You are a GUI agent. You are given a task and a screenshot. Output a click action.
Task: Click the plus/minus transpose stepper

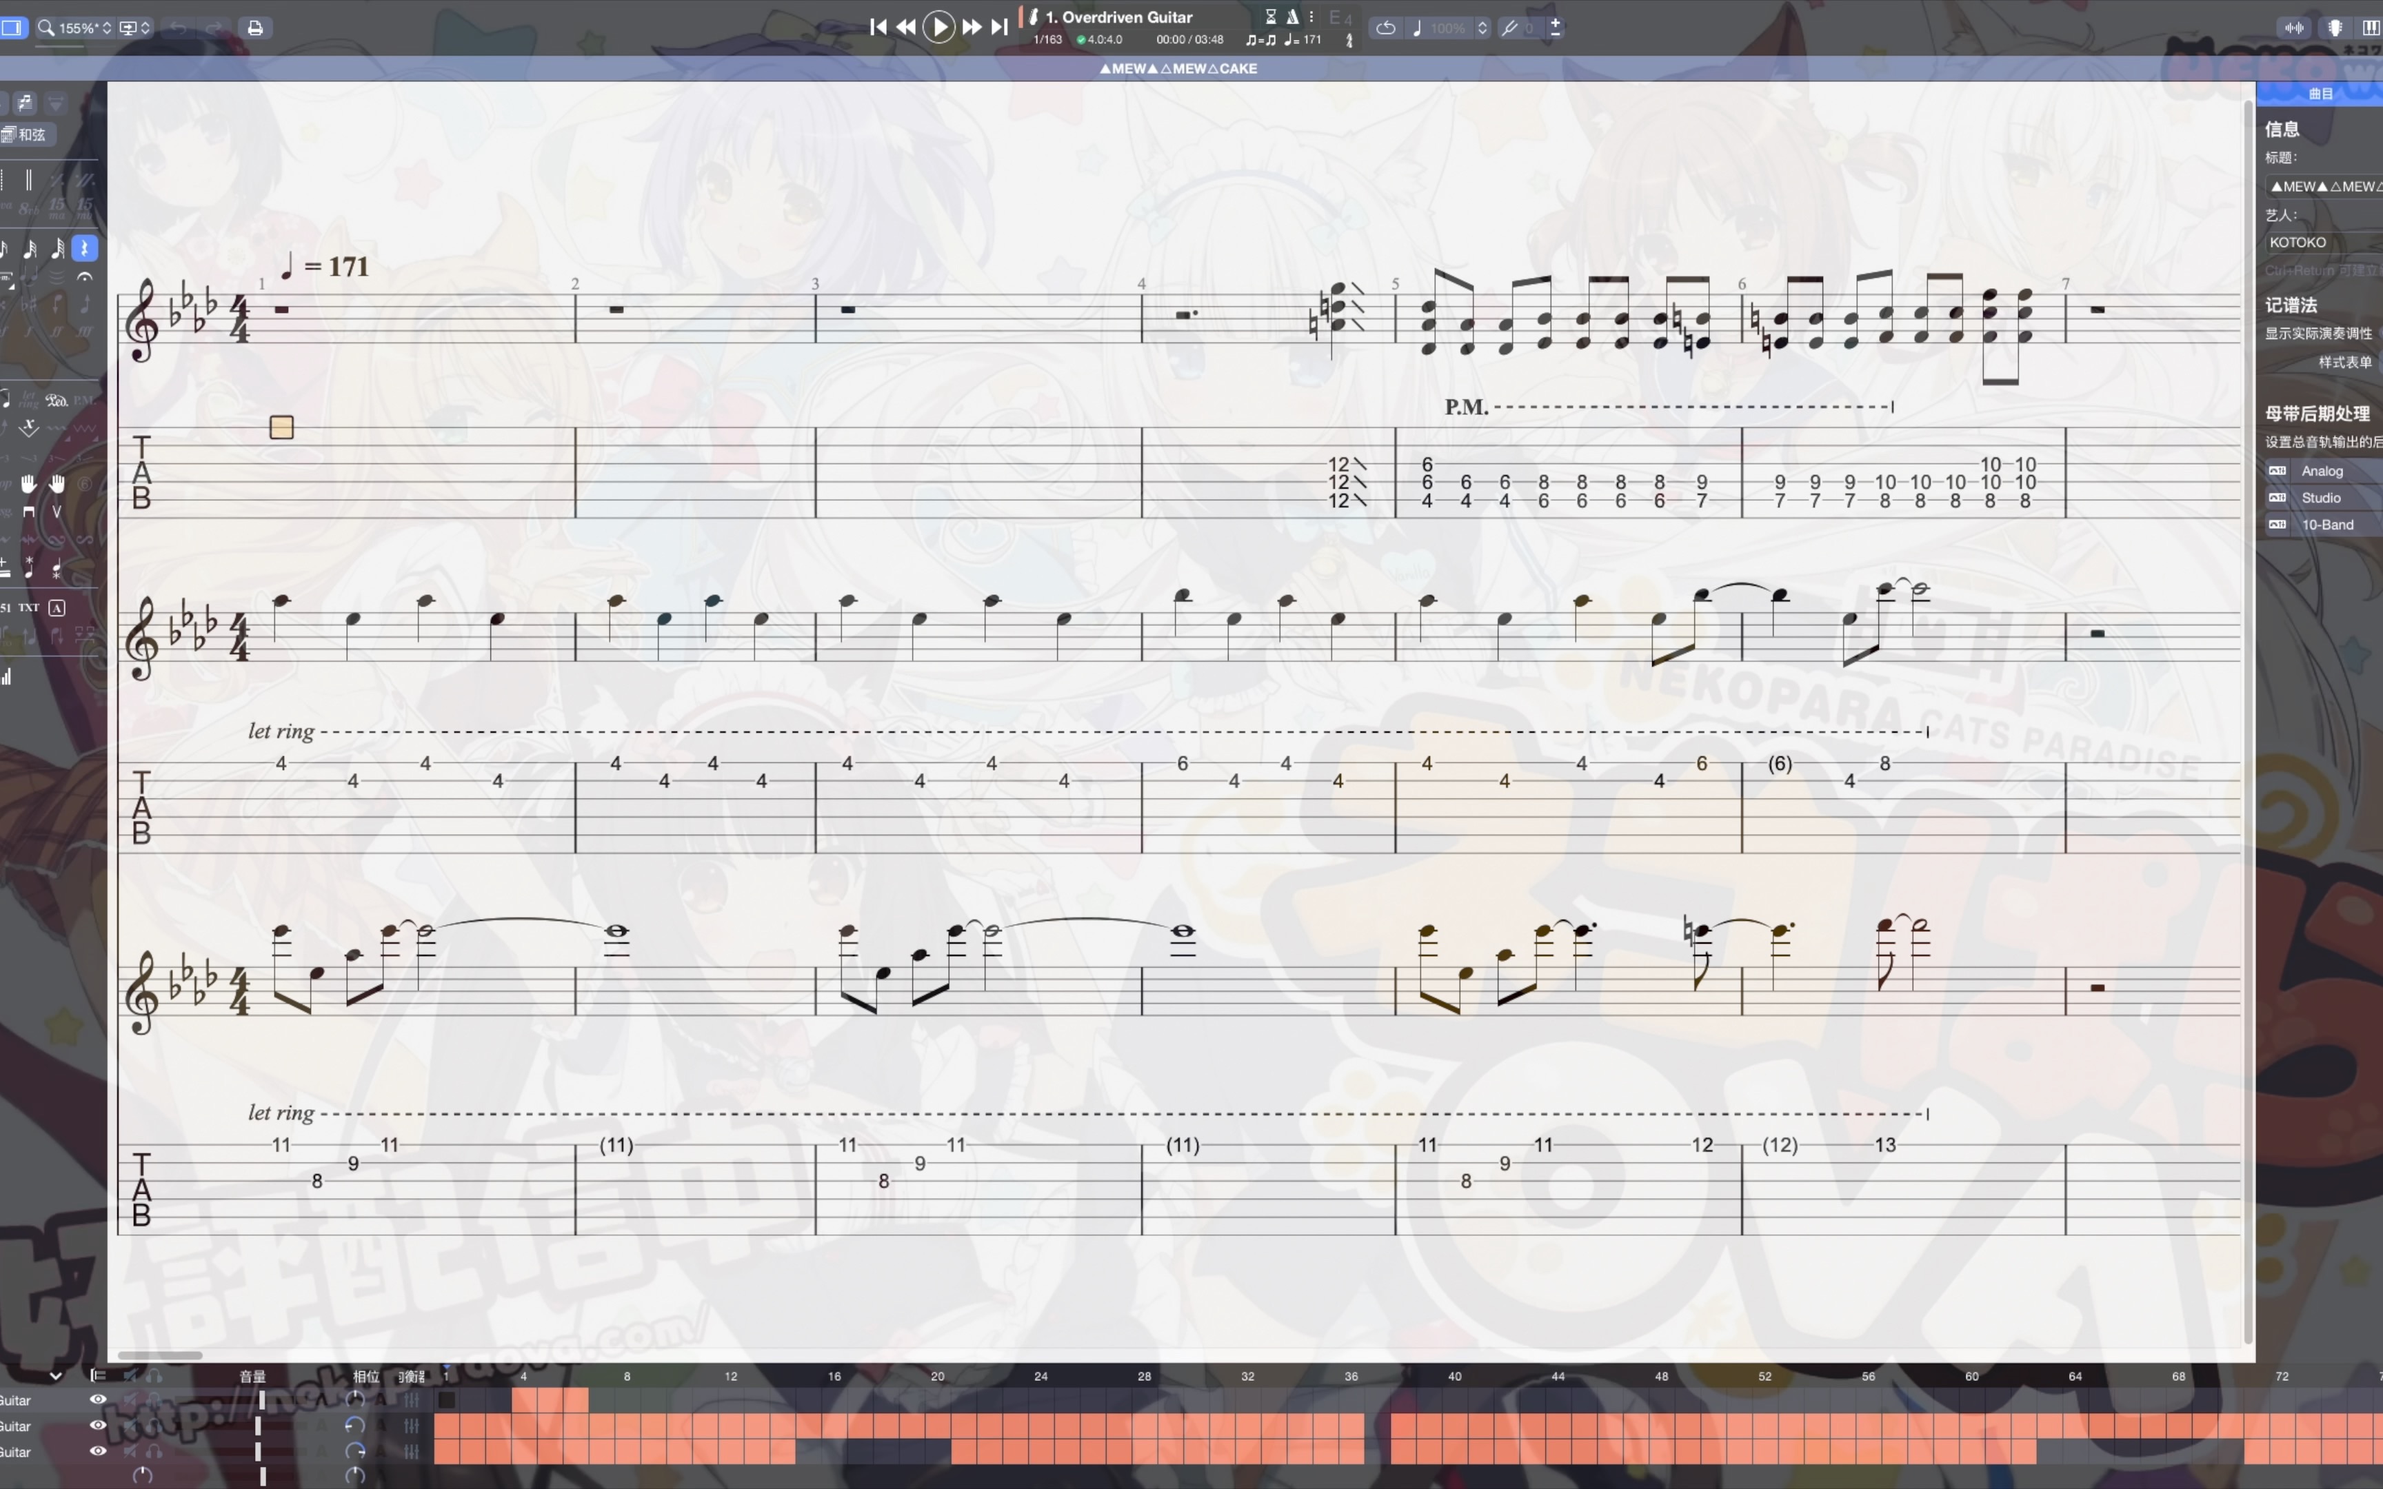click(x=1556, y=27)
